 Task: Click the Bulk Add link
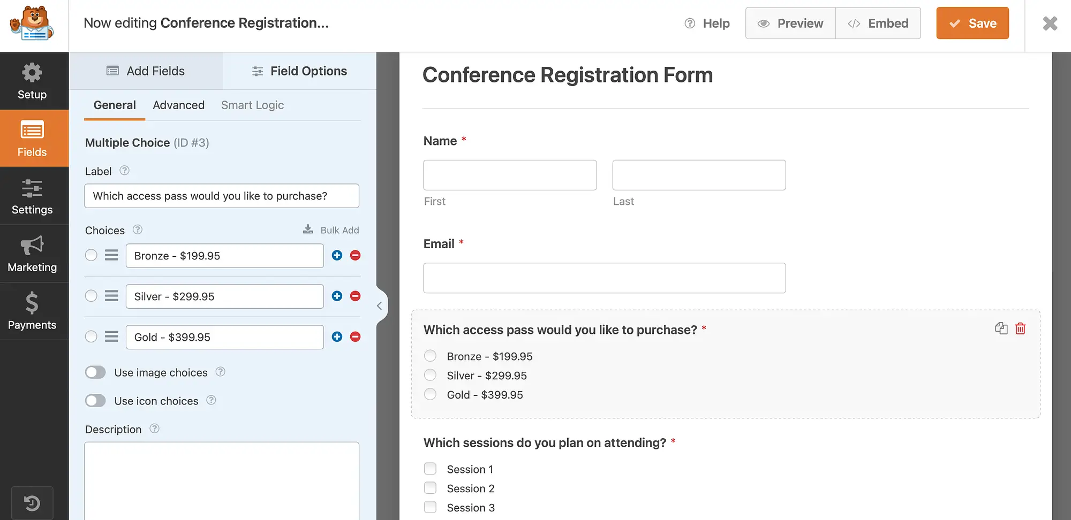pos(331,230)
